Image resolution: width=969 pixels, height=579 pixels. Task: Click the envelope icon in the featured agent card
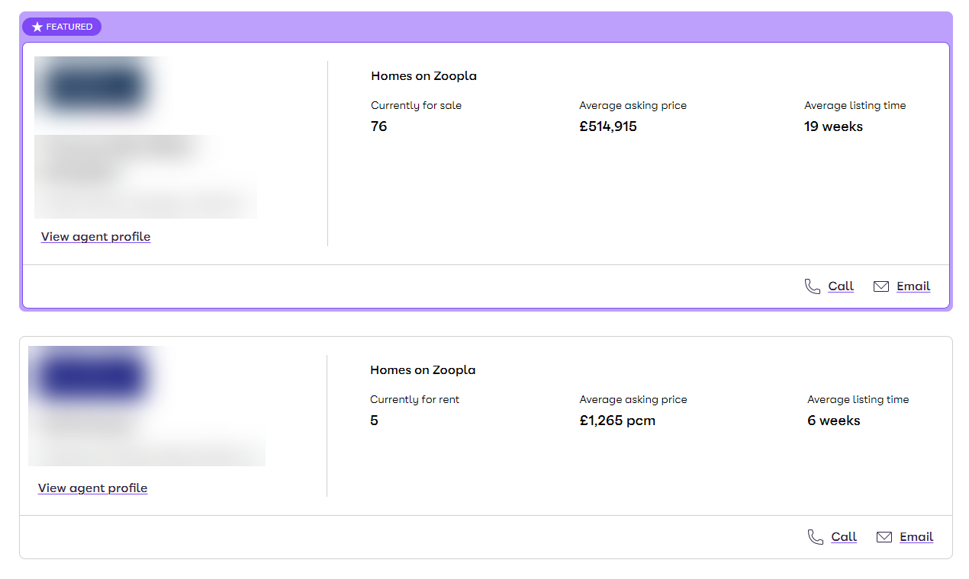point(881,286)
